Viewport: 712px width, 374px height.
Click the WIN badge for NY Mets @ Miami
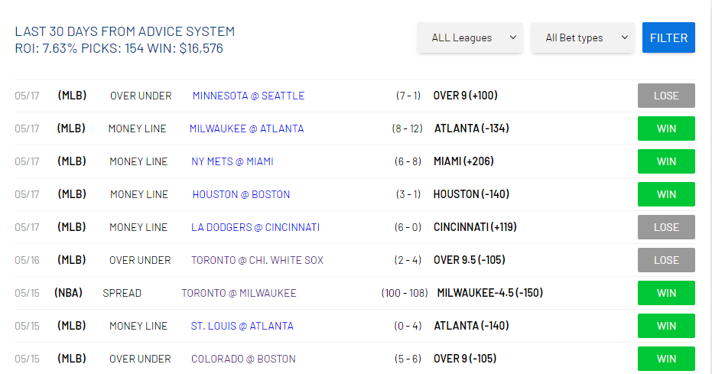pos(666,161)
